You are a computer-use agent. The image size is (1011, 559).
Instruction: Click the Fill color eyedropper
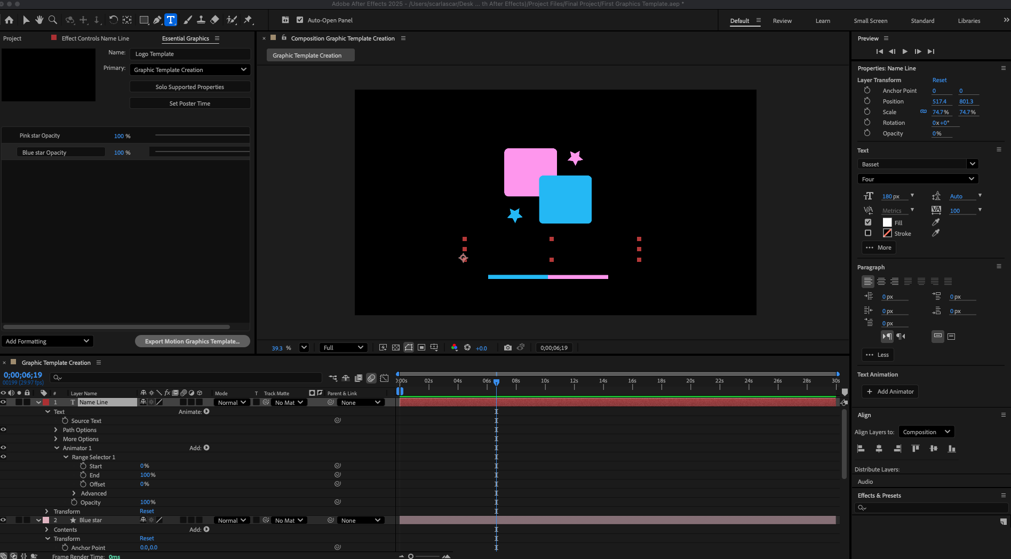(x=936, y=222)
